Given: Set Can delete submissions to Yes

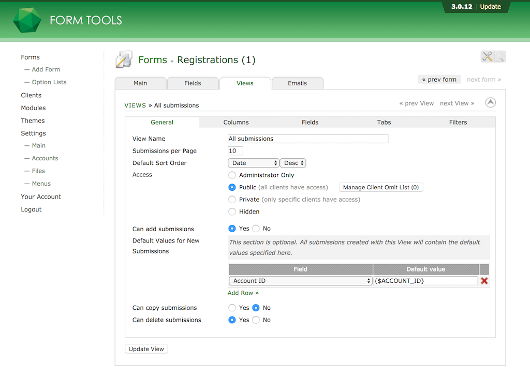Looking at the screenshot, I should pos(232,320).
